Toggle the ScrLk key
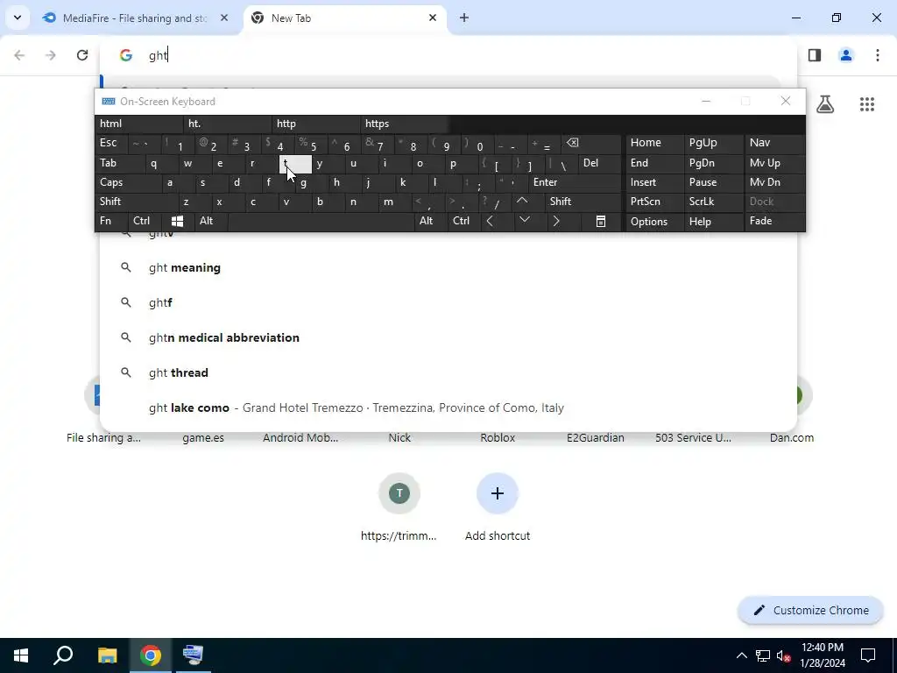 click(713, 202)
